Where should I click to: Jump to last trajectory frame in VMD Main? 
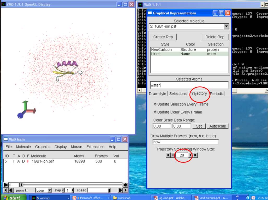point(126,185)
